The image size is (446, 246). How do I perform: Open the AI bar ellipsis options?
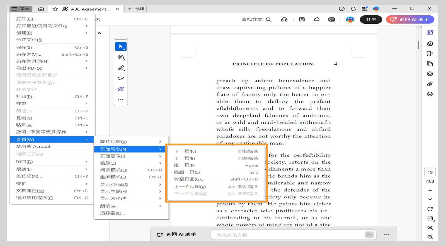(x=387, y=235)
